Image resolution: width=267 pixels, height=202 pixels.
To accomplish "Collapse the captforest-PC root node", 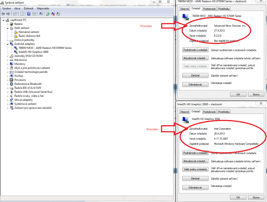I will pos(4,20).
